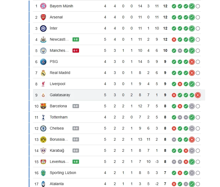Click Bayern Münih's first green win icon
The image size is (220, 187).
point(174,6)
